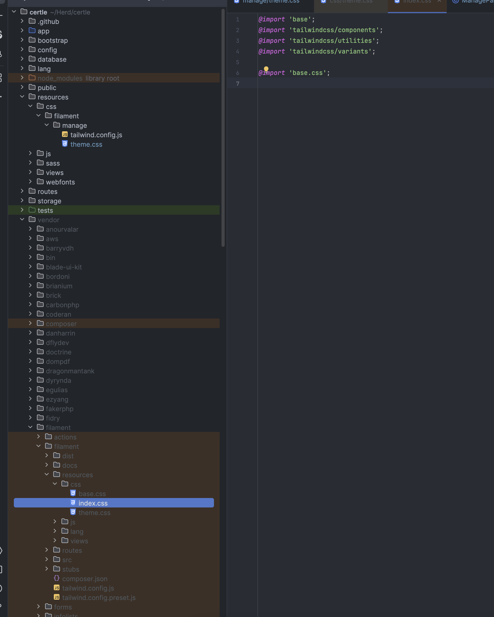The width and height of the screenshot is (494, 617).
Task: Click the lang folder icon under database
Action: [32, 68]
